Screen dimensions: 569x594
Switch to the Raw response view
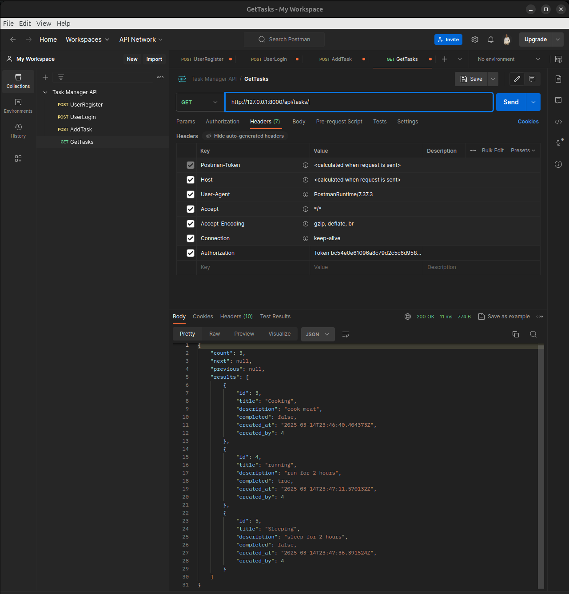(x=215, y=334)
